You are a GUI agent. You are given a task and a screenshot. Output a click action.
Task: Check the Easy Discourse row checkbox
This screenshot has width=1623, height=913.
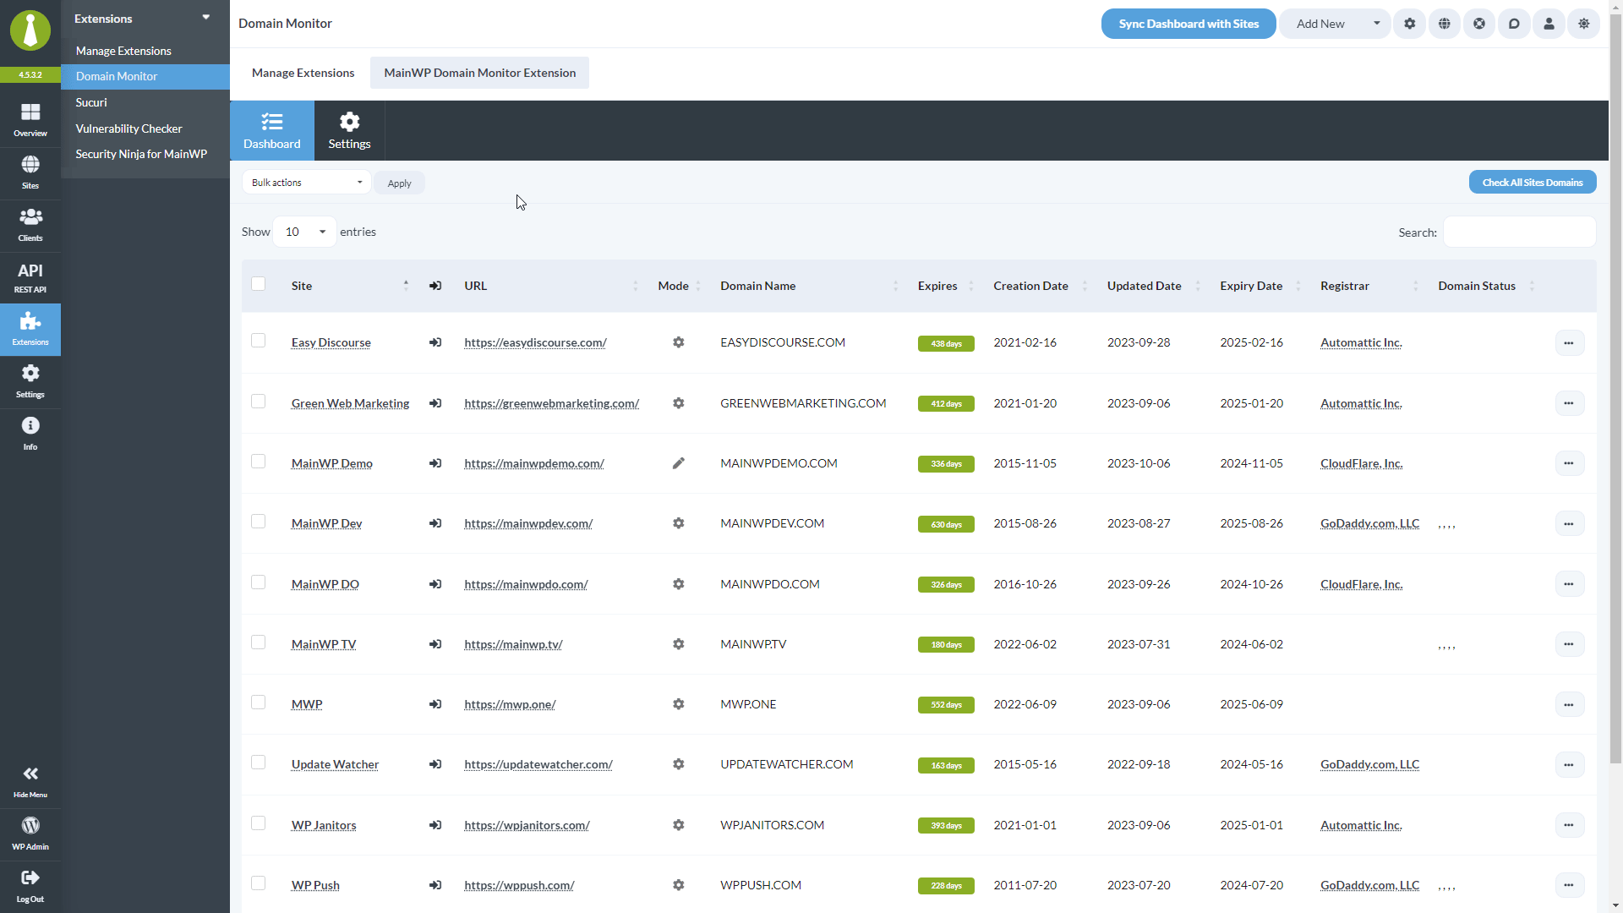point(259,341)
